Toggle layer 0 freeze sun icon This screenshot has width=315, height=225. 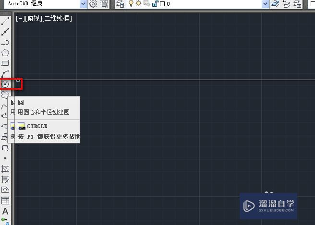[x=139, y=3]
